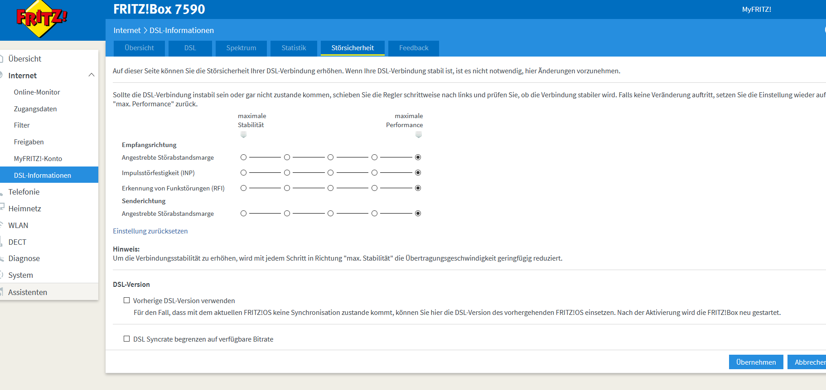This screenshot has width=826, height=390.
Task: Click the maximale Stabilität slider marker
Action: [x=243, y=134]
